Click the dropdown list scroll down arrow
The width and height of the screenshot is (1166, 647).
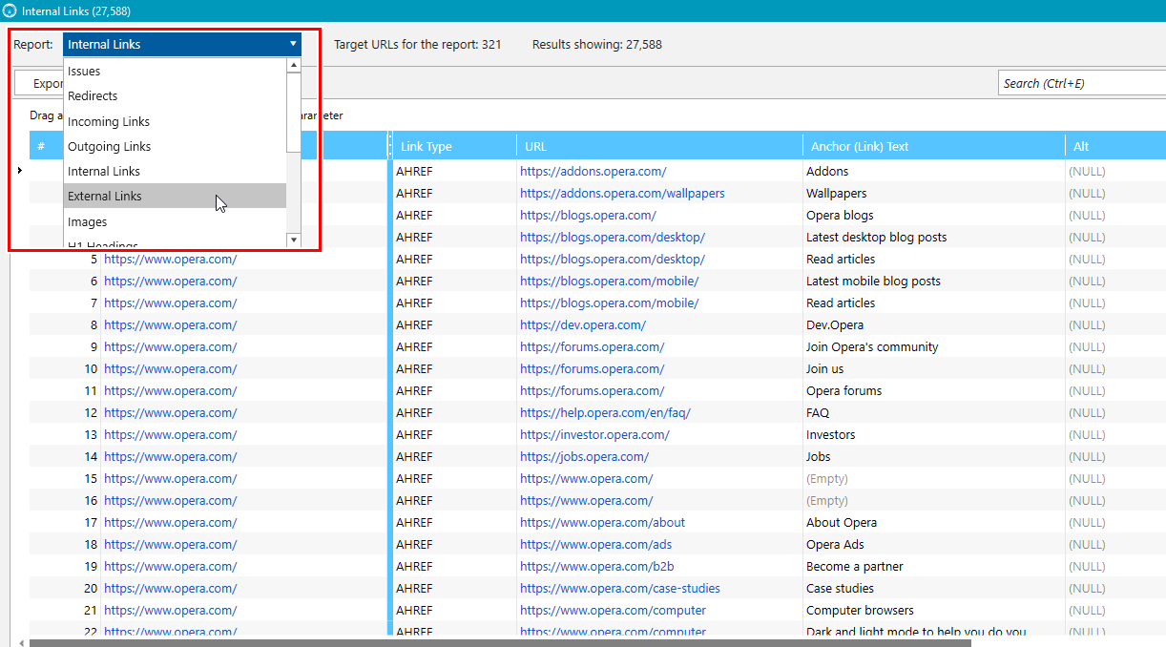pyautogui.click(x=294, y=240)
